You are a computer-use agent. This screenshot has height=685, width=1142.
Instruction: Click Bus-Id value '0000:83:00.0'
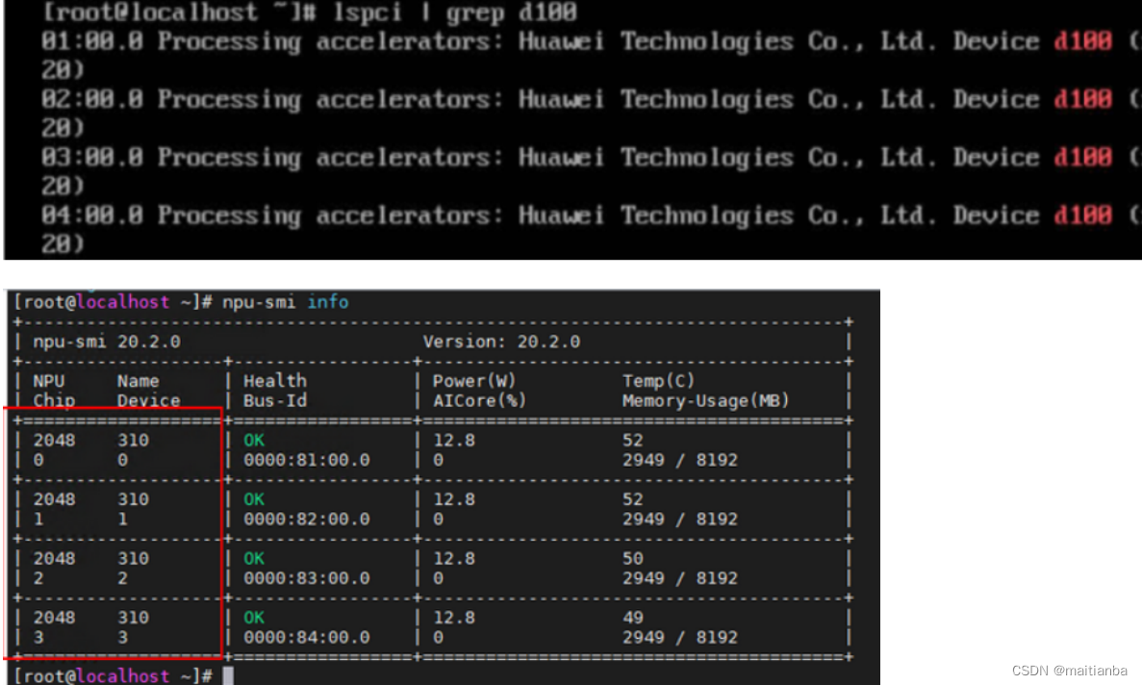click(x=307, y=578)
